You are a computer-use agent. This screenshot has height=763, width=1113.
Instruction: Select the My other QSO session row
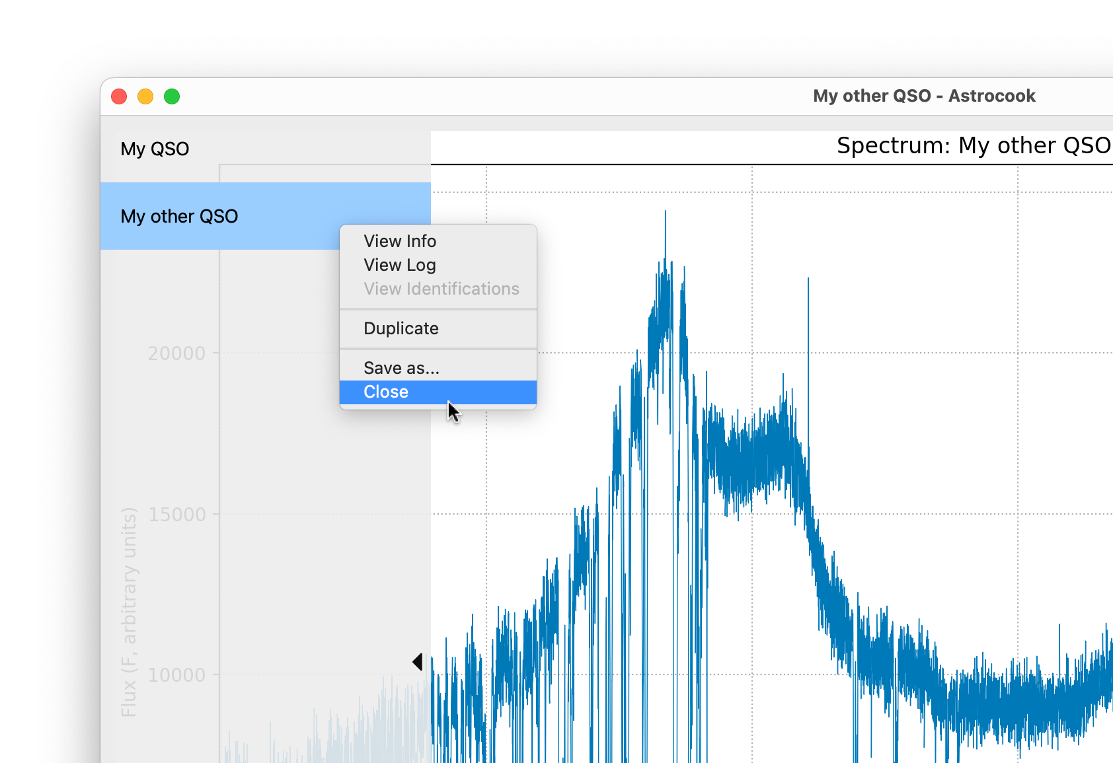(x=265, y=216)
